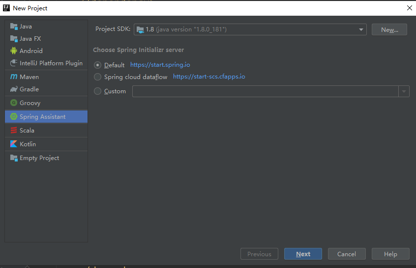This screenshot has width=416, height=268.
Task: Focus the Custom server URL input field
Action: click(266, 91)
